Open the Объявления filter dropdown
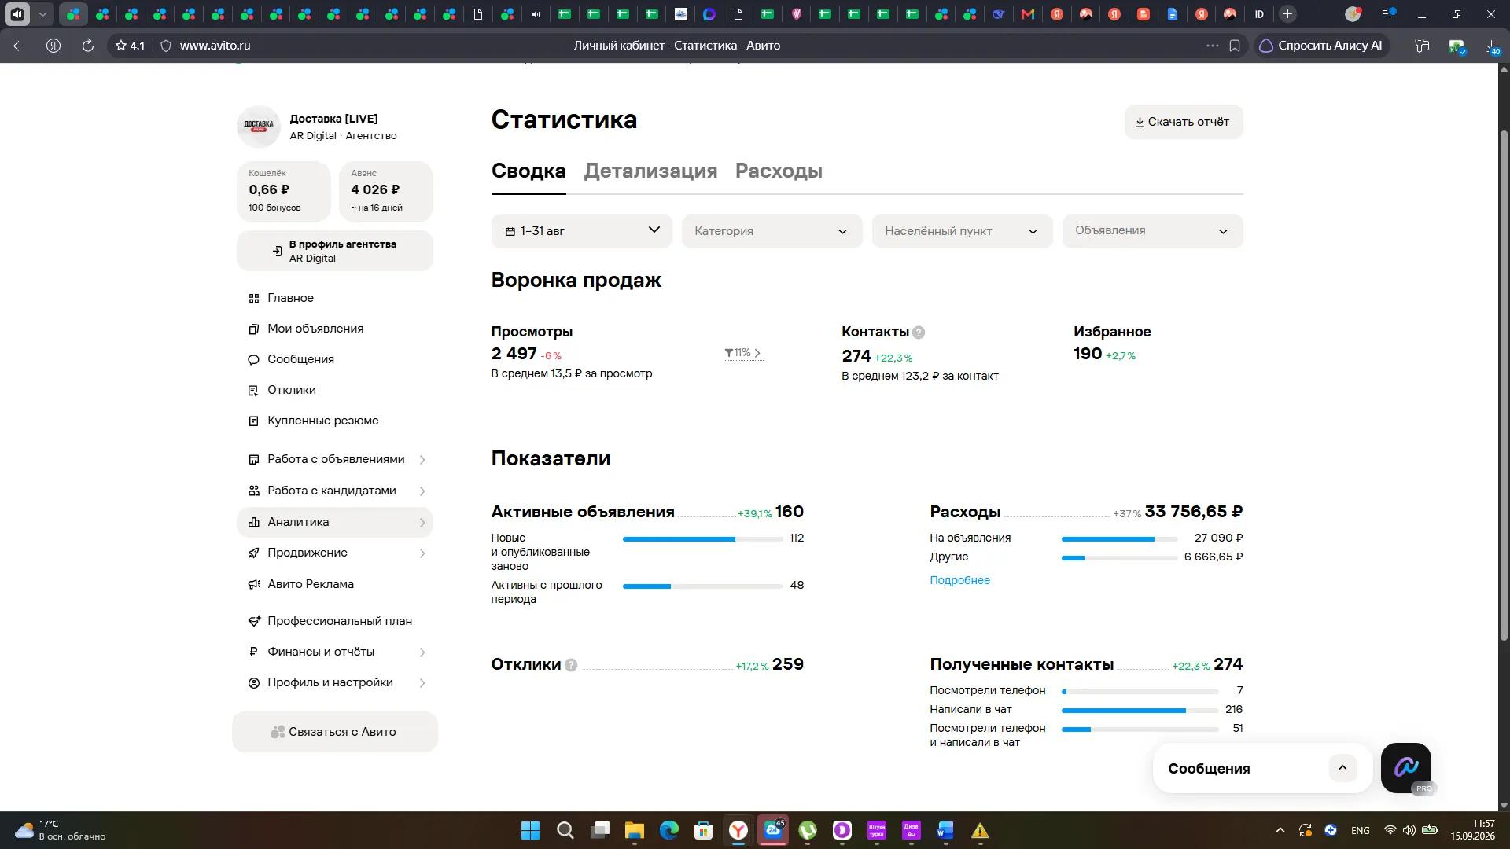Image resolution: width=1510 pixels, height=849 pixels. click(1153, 231)
